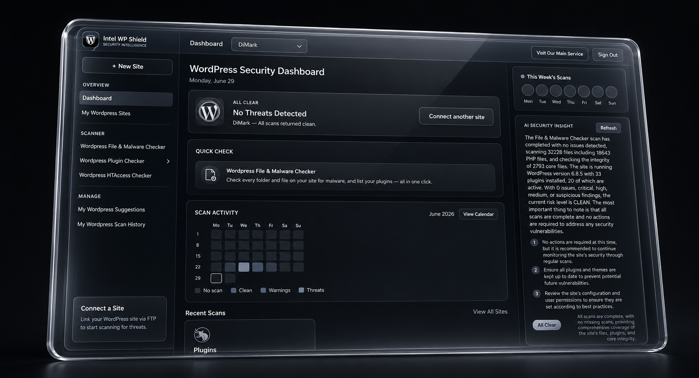Open the Wordpress File & Malware Checker quick check card
Screen dimensions: 699x378
tap(345, 177)
